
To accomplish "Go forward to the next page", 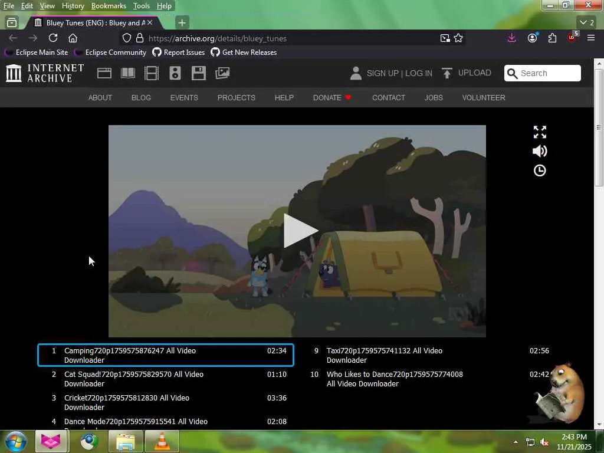I will (x=33, y=38).
